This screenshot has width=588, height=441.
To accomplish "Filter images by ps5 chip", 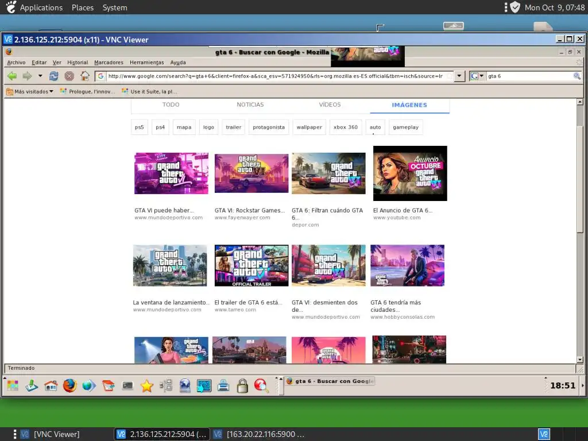I will (x=140, y=127).
